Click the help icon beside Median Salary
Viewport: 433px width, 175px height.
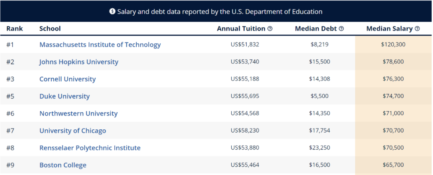[417, 29]
